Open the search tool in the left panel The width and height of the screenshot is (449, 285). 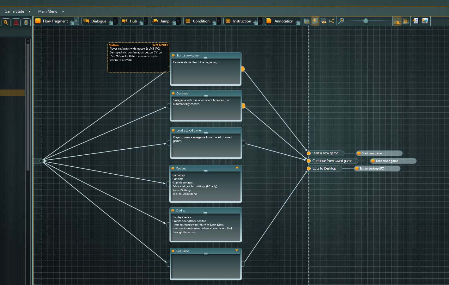6,22
